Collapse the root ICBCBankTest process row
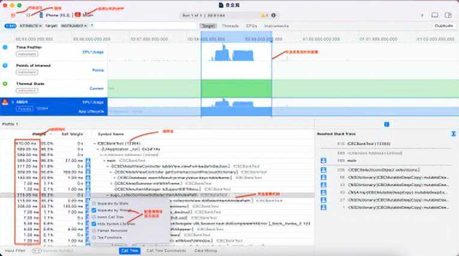This screenshot has height=256, width=459. (97, 144)
